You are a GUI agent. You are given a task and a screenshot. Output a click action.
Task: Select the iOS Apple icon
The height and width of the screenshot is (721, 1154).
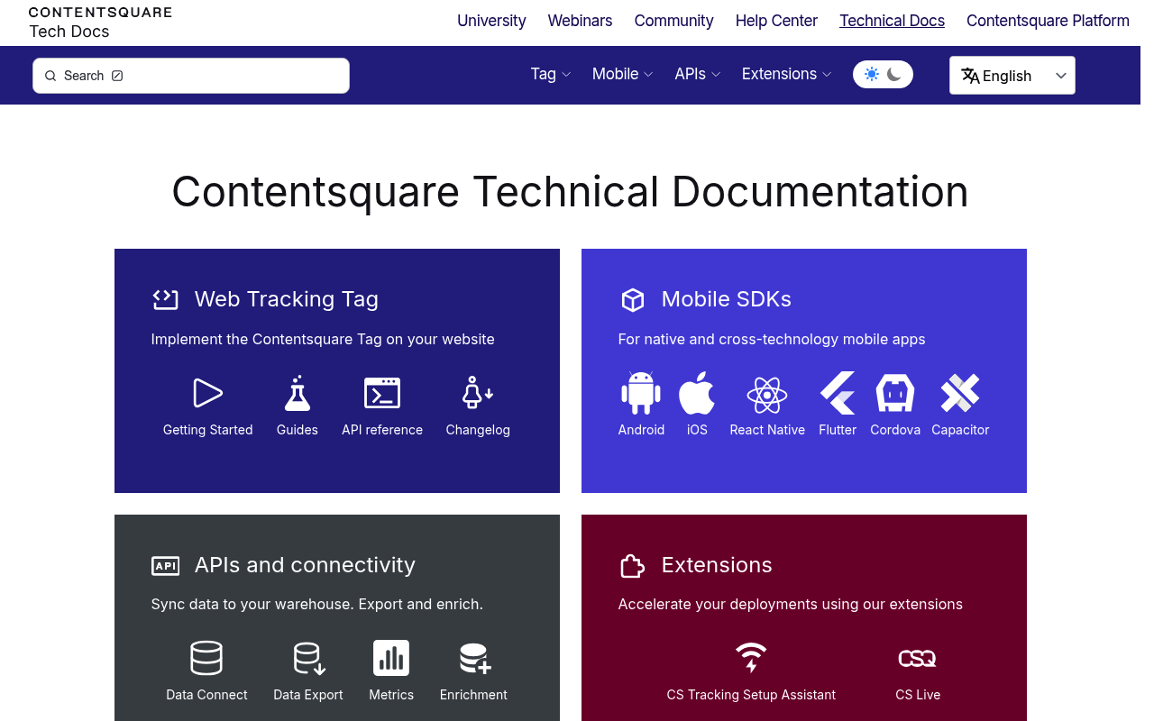click(697, 393)
